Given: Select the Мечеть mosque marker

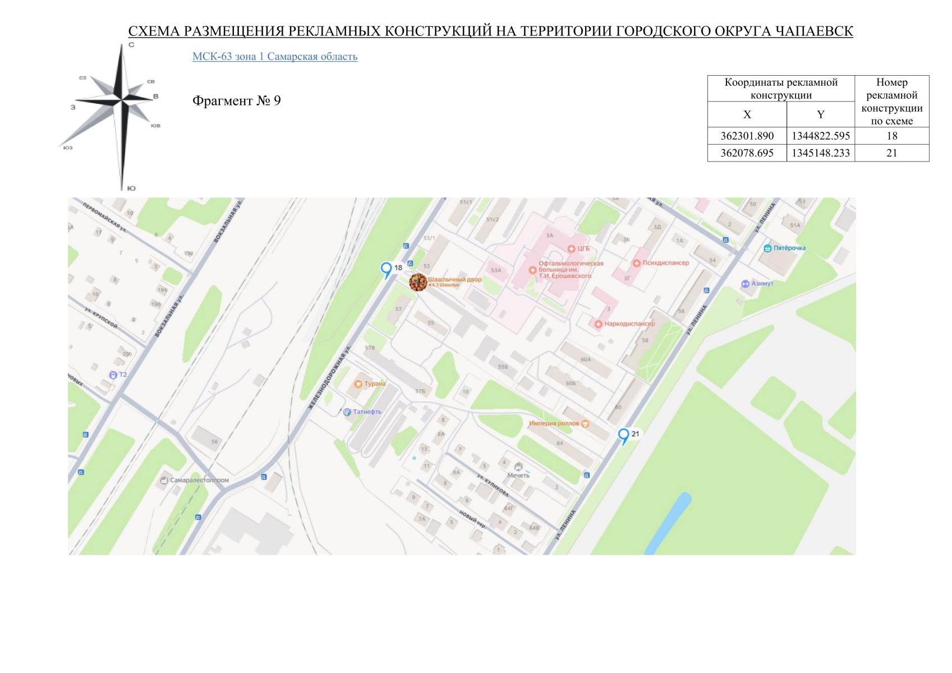Looking at the screenshot, I should coord(518,467).
